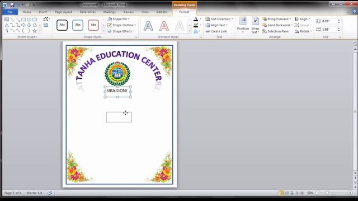Zoom in with the plus button
The image size is (358, 201).
coord(350,193)
